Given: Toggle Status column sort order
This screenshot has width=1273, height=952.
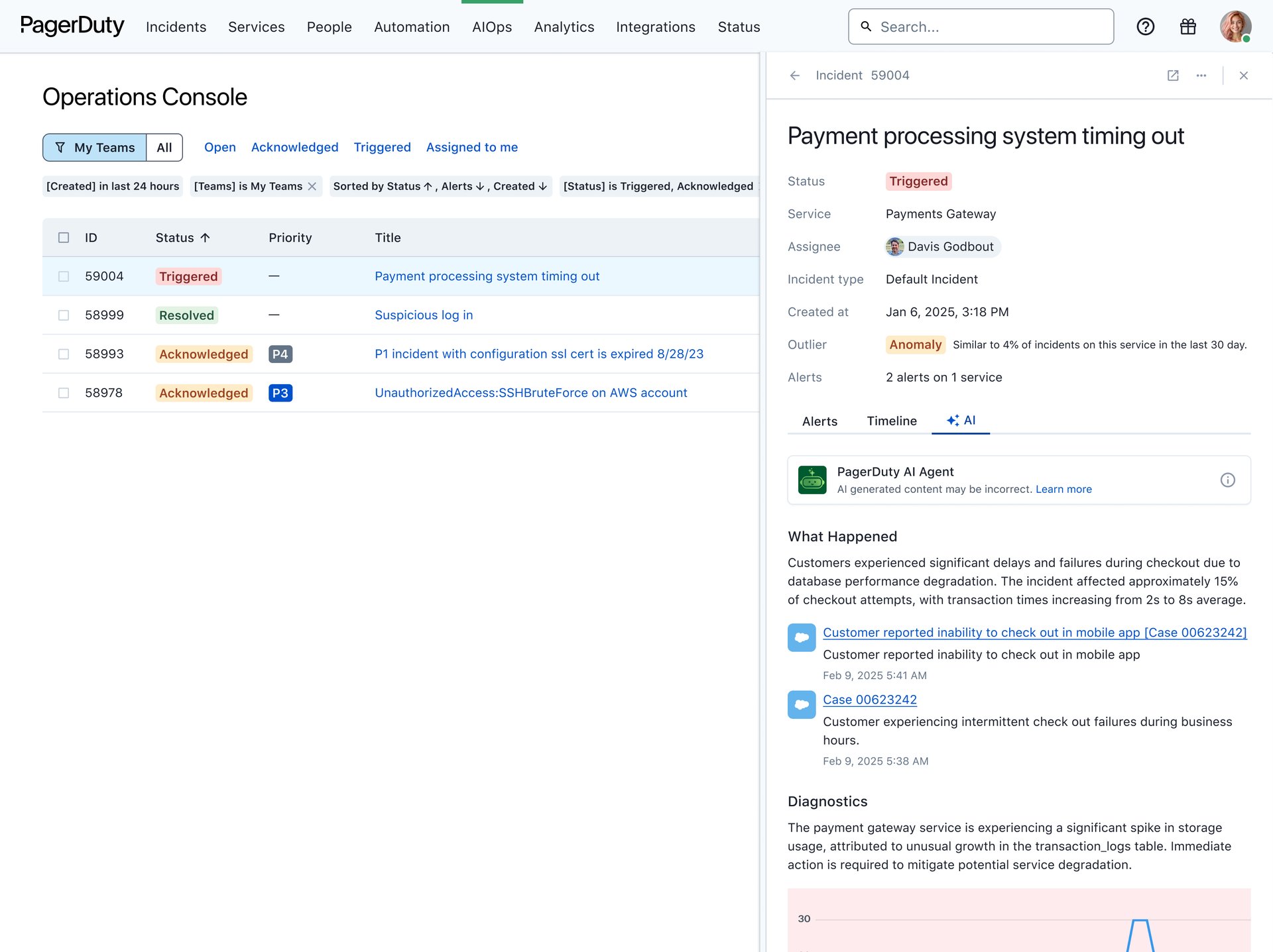Looking at the screenshot, I should pyautogui.click(x=205, y=237).
